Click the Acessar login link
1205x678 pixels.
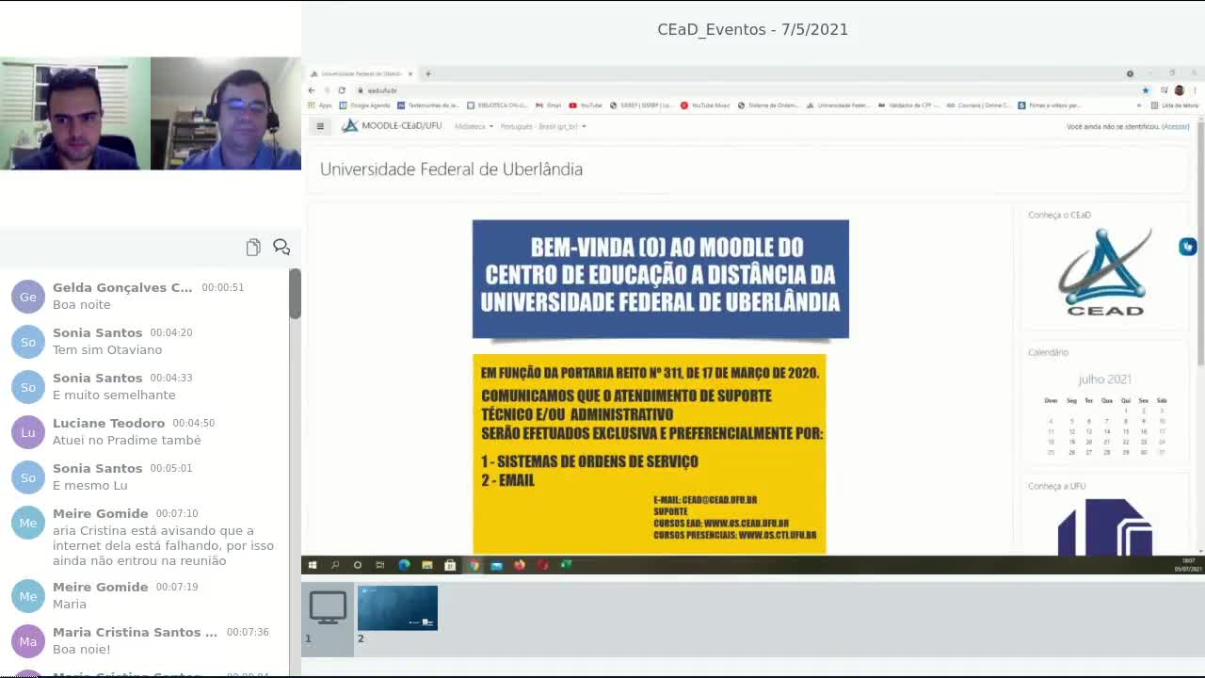1176,126
